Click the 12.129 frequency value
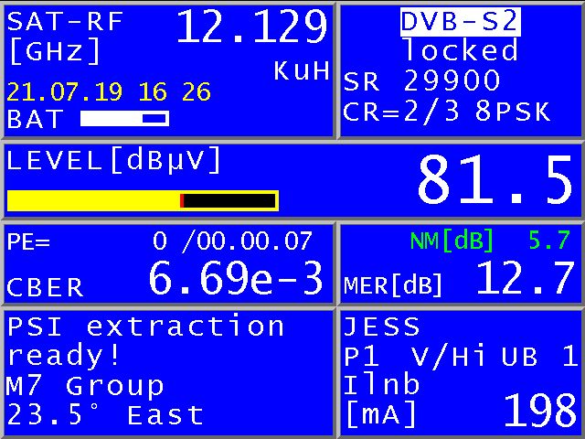The image size is (585, 439). click(252, 27)
